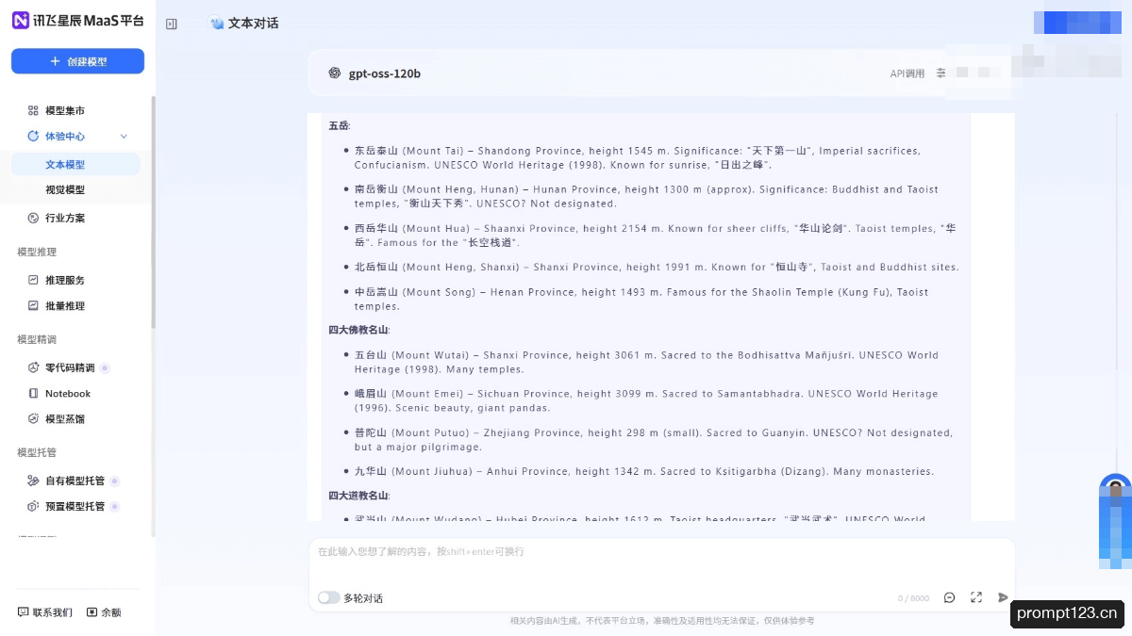Click the 预置模型托管 icon
The height and width of the screenshot is (636, 1132).
point(33,506)
